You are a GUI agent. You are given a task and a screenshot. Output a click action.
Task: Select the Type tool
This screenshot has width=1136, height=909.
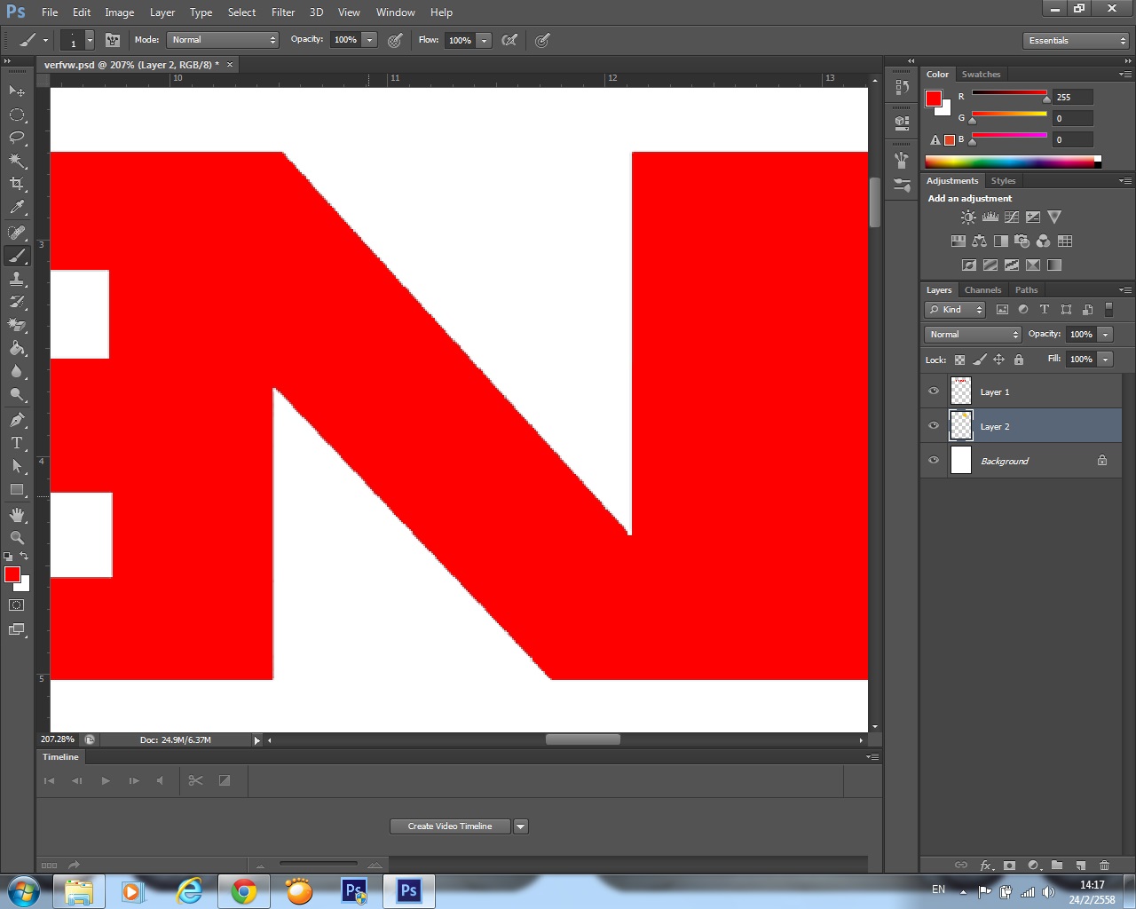[17, 443]
